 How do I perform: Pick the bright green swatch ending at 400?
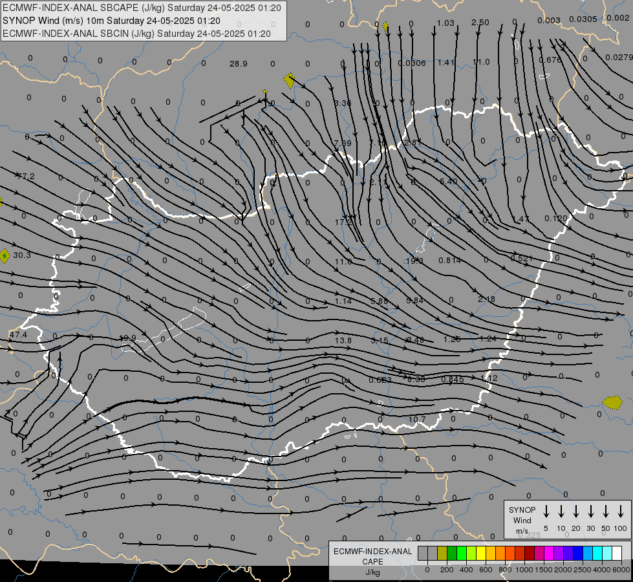462,554
